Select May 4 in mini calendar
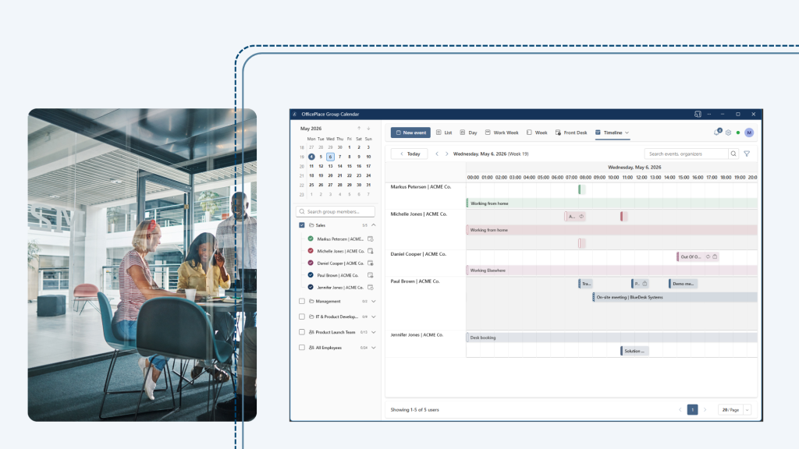Screen dimensions: 799x449 point(311,157)
